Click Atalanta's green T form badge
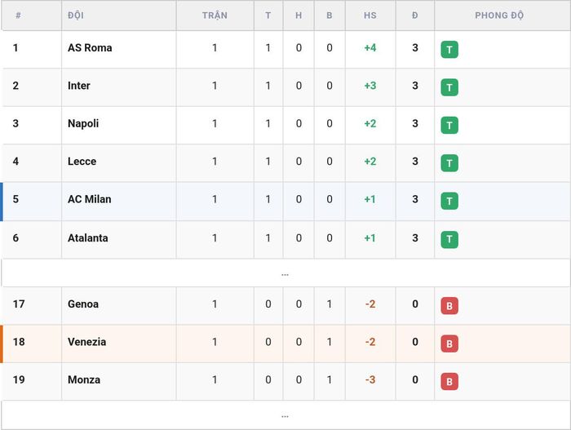The image size is (571, 430). (449, 239)
